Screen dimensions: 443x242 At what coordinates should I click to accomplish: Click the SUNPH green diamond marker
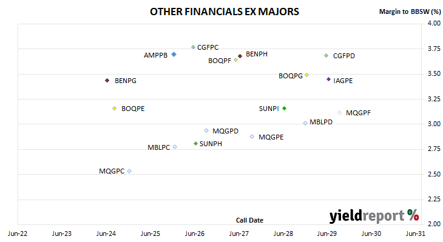coord(195,144)
